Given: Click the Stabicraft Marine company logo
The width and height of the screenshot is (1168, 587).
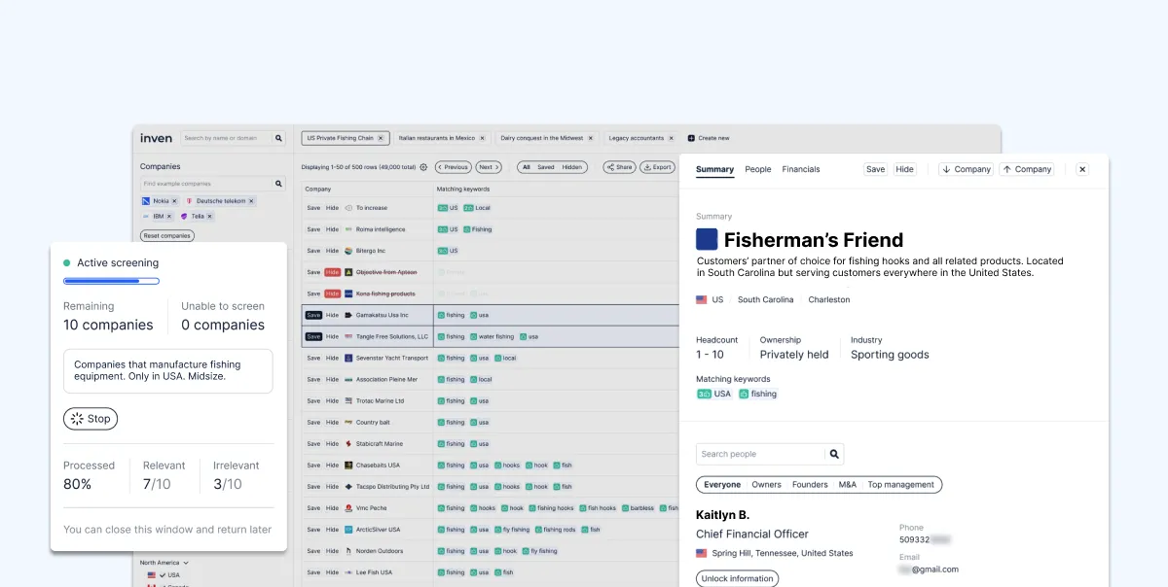Looking at the screenshot, I should pos(348,444).
